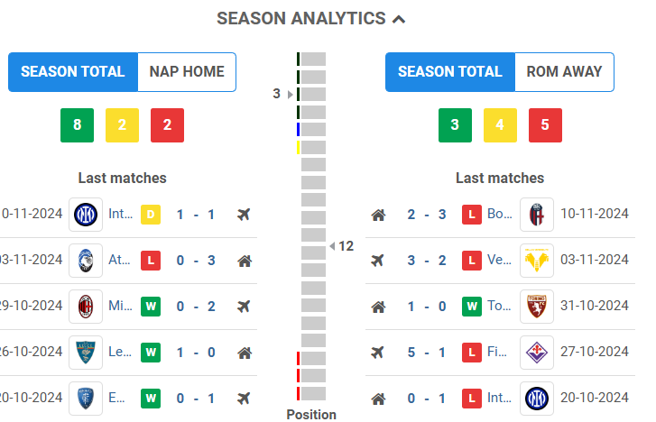
Task: Click Roma's yellow 4 draws box
Action: pyautogui.click(x=500, y=125)
